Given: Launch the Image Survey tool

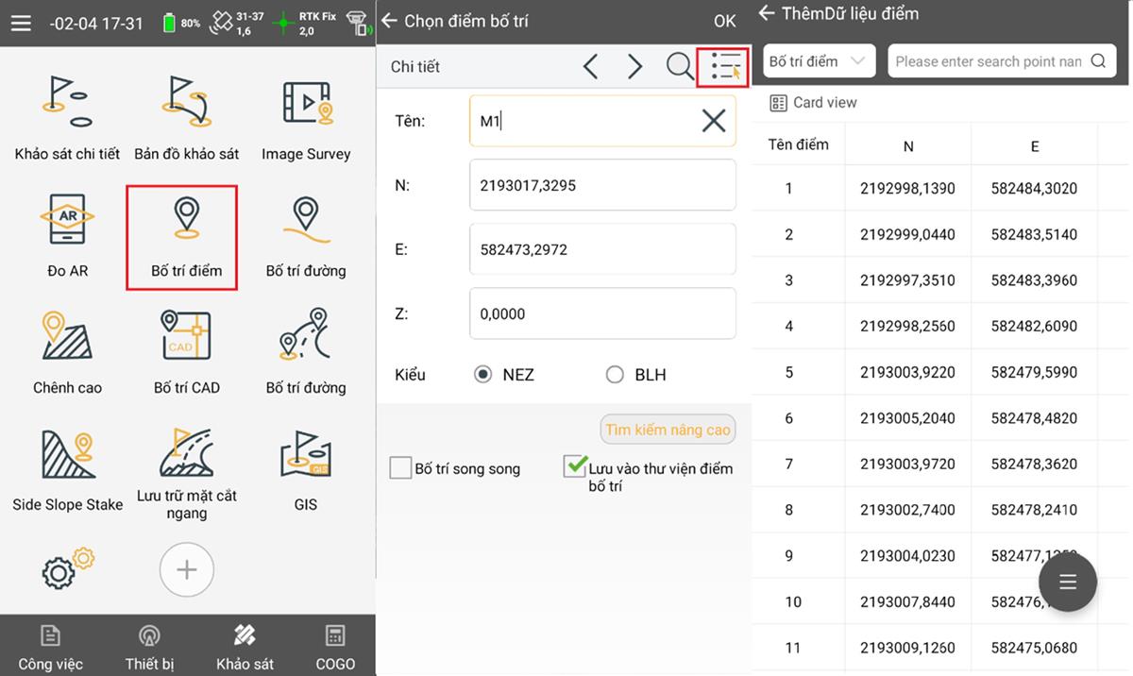Looking at the screenshot, I should (306, 117).
